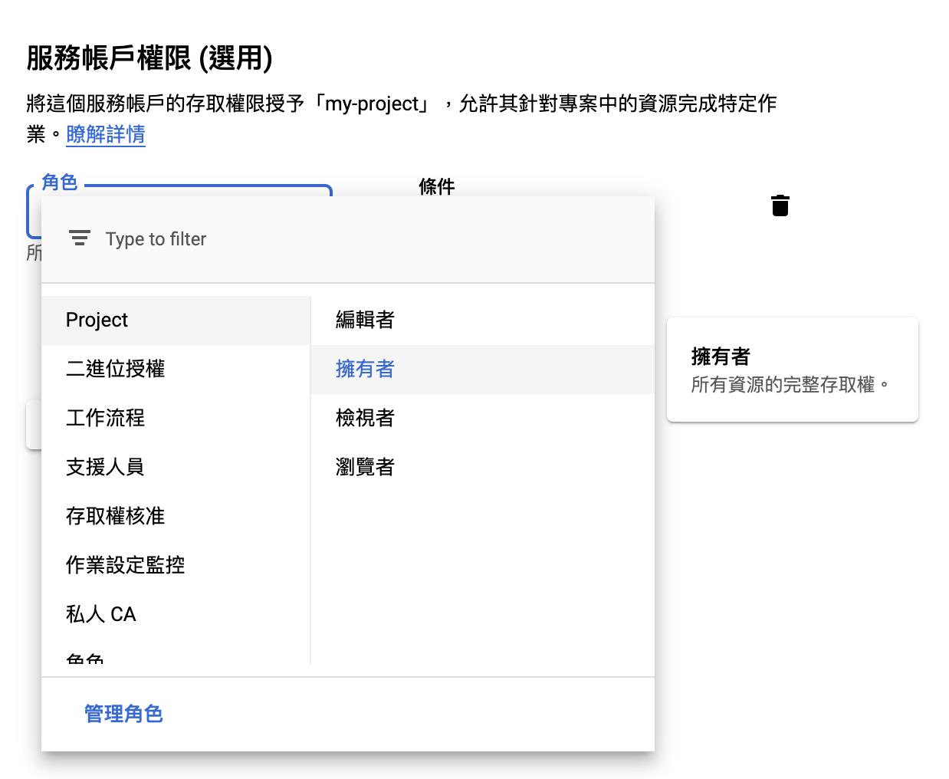Select the 私人 CA category
The image size is (949, 779).
tap(176, 614)
